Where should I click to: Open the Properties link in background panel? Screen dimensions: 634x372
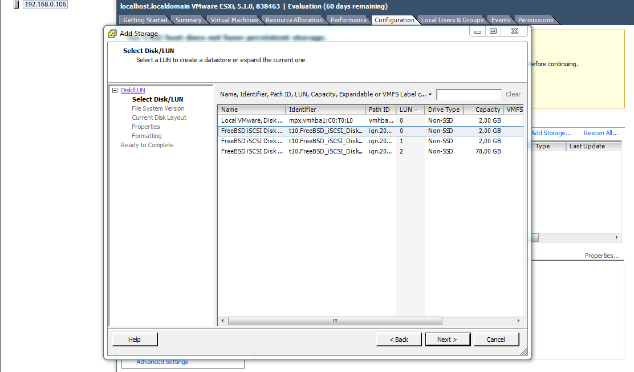click(x=602, y=256)
